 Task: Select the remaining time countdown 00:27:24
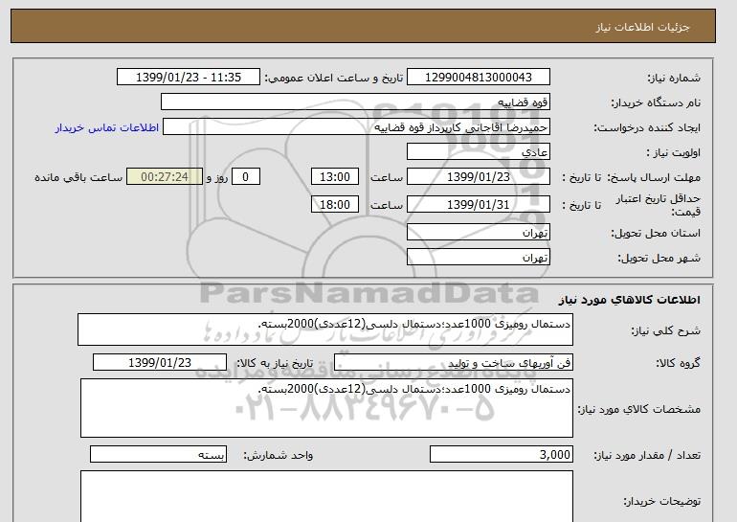(165, 177)
